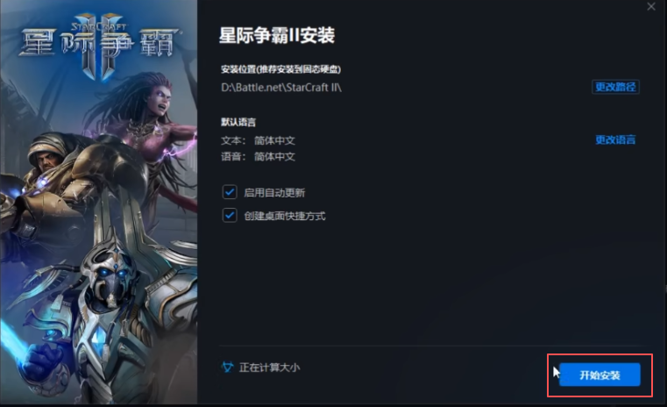Click the 正在计算大小 status text

tap(269, 368)
